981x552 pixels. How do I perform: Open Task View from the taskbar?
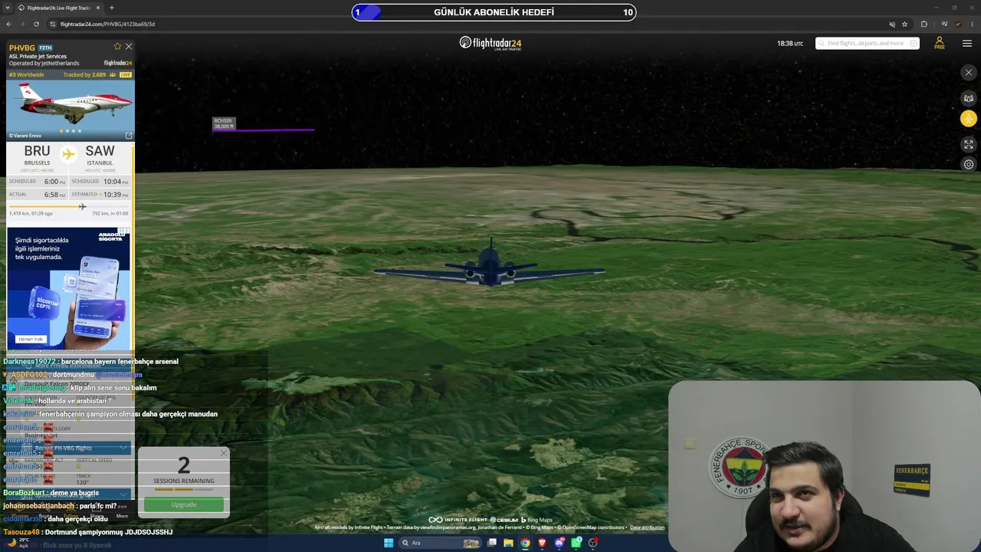click(492, 543)
